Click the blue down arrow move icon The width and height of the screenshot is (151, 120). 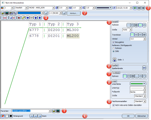click(40, 18)
